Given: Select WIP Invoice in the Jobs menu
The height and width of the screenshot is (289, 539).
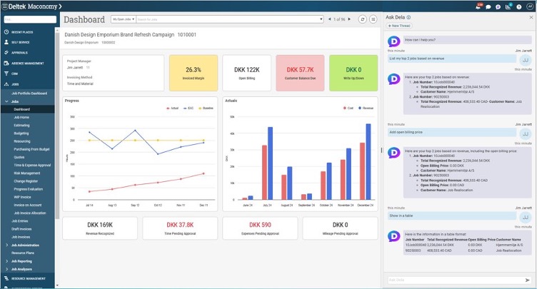Looking at the screenshot, I should tap(23, 197).
